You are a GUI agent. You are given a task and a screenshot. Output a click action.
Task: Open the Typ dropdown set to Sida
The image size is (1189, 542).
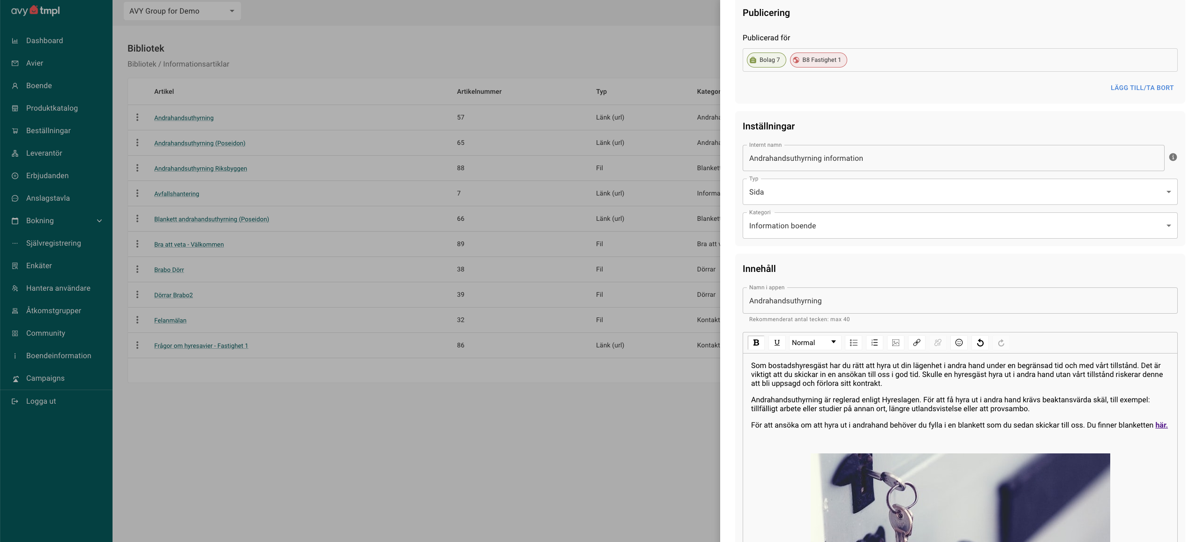point(960,192)
